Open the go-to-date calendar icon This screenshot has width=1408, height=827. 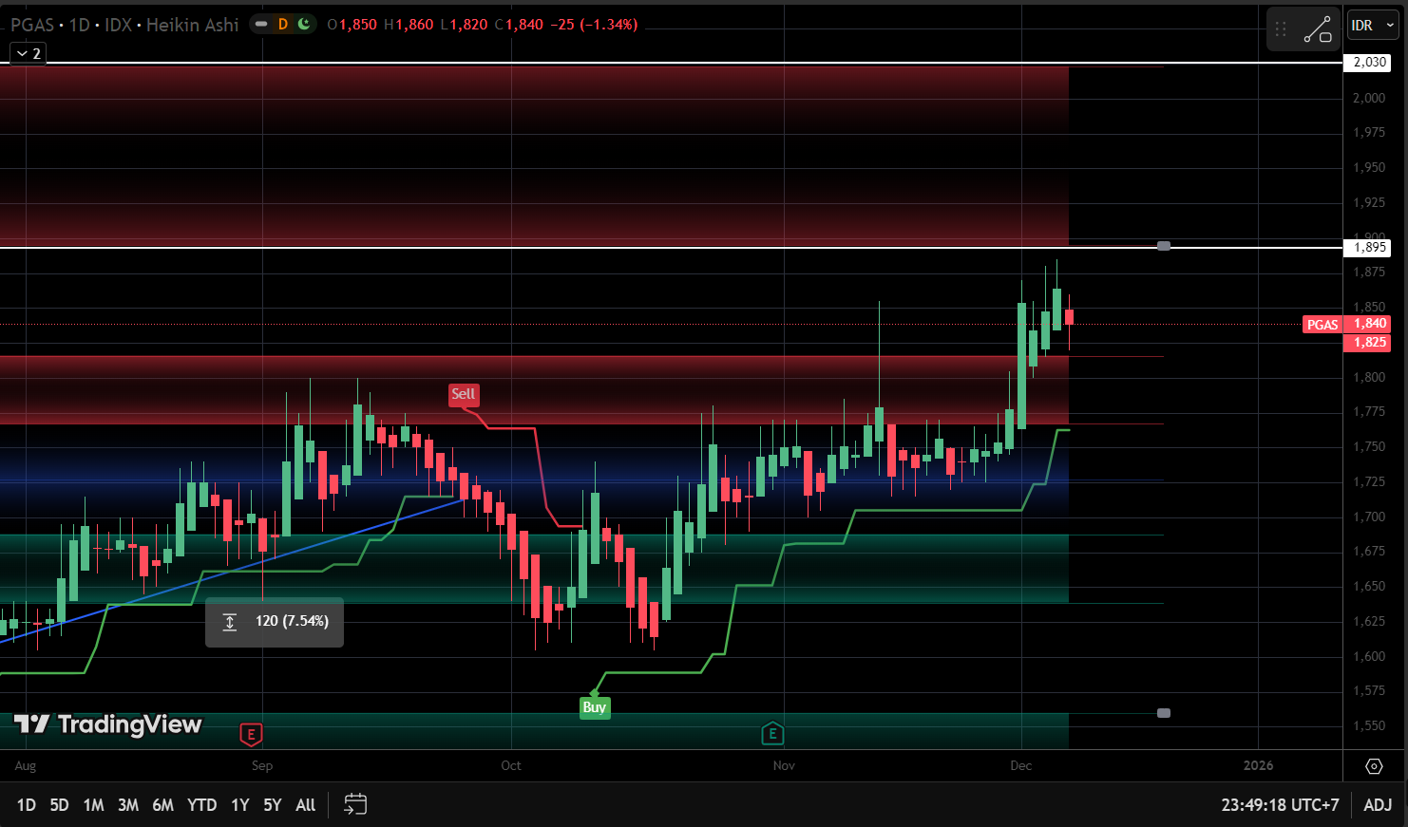point(355,804)
